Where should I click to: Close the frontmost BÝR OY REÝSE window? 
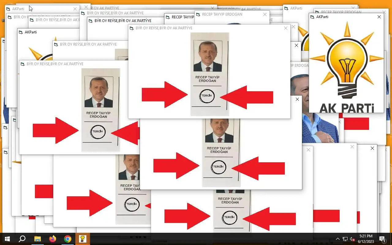[286, 28]
